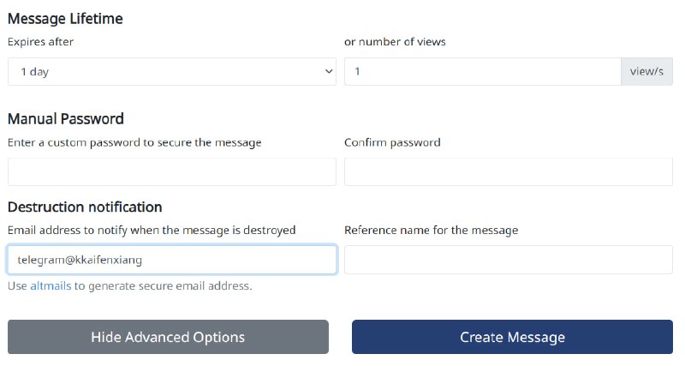Click the custom password input field
Image resolution: width=685 pixels, height=366 pixels.
tap(171, 171)
